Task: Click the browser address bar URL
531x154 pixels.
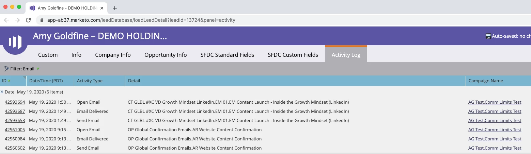Action: (141, 20)
